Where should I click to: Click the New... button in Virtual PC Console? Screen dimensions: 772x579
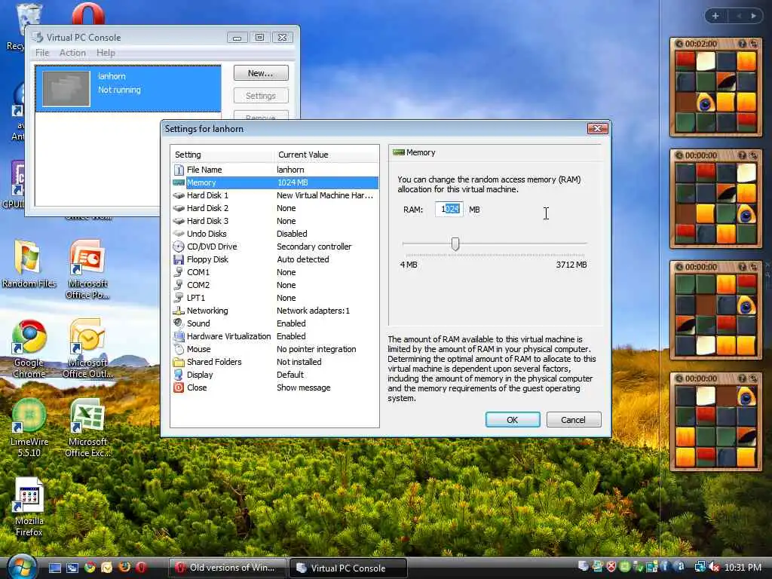(260, 73)
